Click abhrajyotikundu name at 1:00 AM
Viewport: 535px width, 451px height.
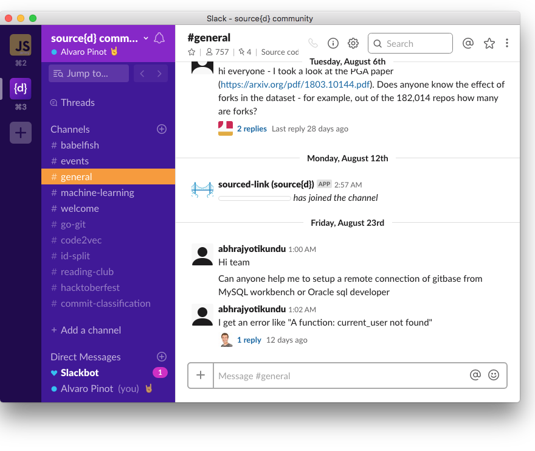252,249
